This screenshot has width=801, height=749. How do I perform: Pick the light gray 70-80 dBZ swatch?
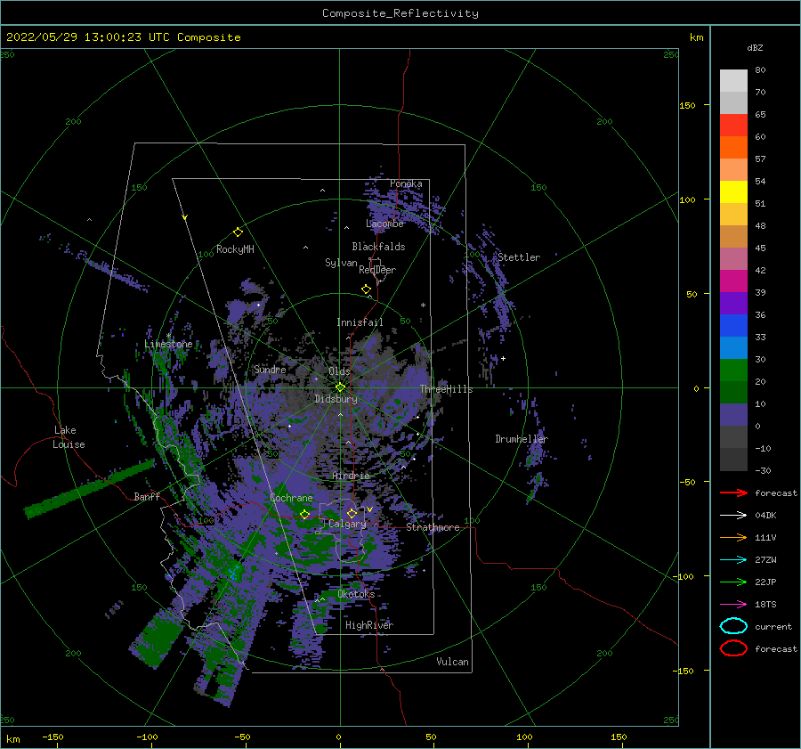734,81
